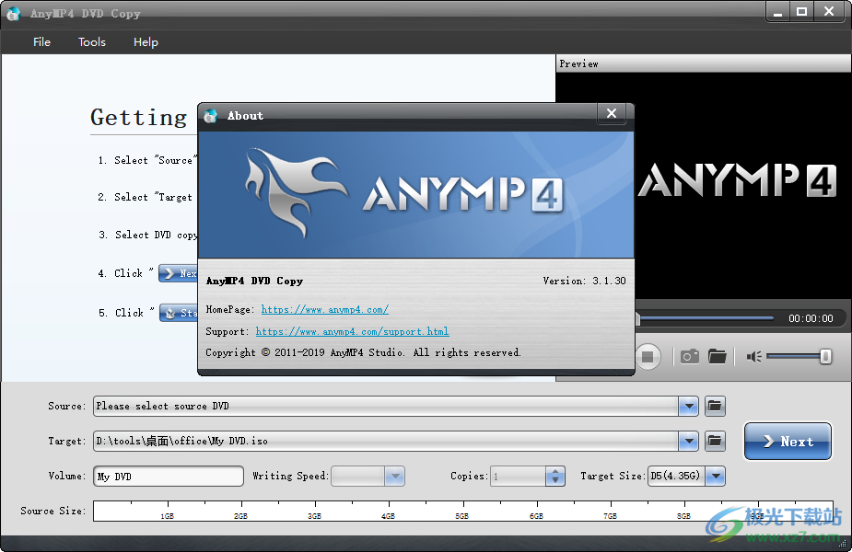852x552 pixels.
Task: Open the Tools menu
Action: pyautogui.click(x=91, y=41)
